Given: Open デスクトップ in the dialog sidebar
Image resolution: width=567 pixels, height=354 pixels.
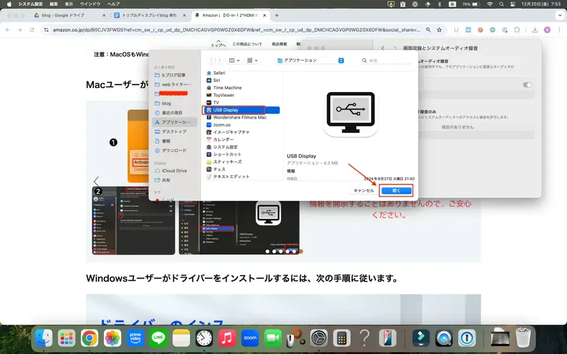Looking at the screenshot, I should tap(175, 132).
